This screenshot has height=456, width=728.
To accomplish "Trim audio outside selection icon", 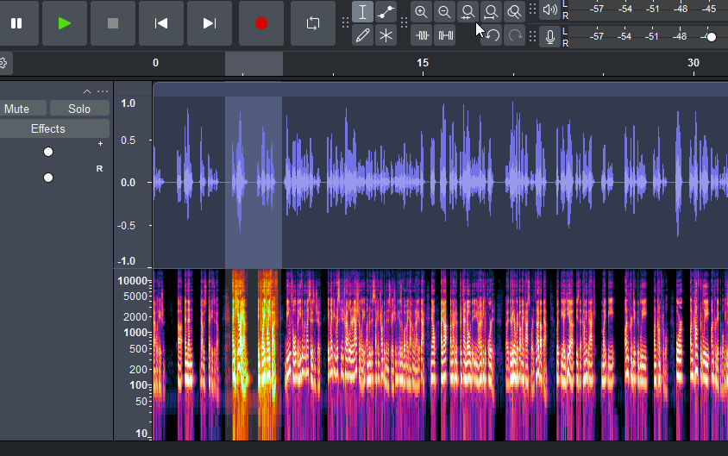I will pos(422,35).
